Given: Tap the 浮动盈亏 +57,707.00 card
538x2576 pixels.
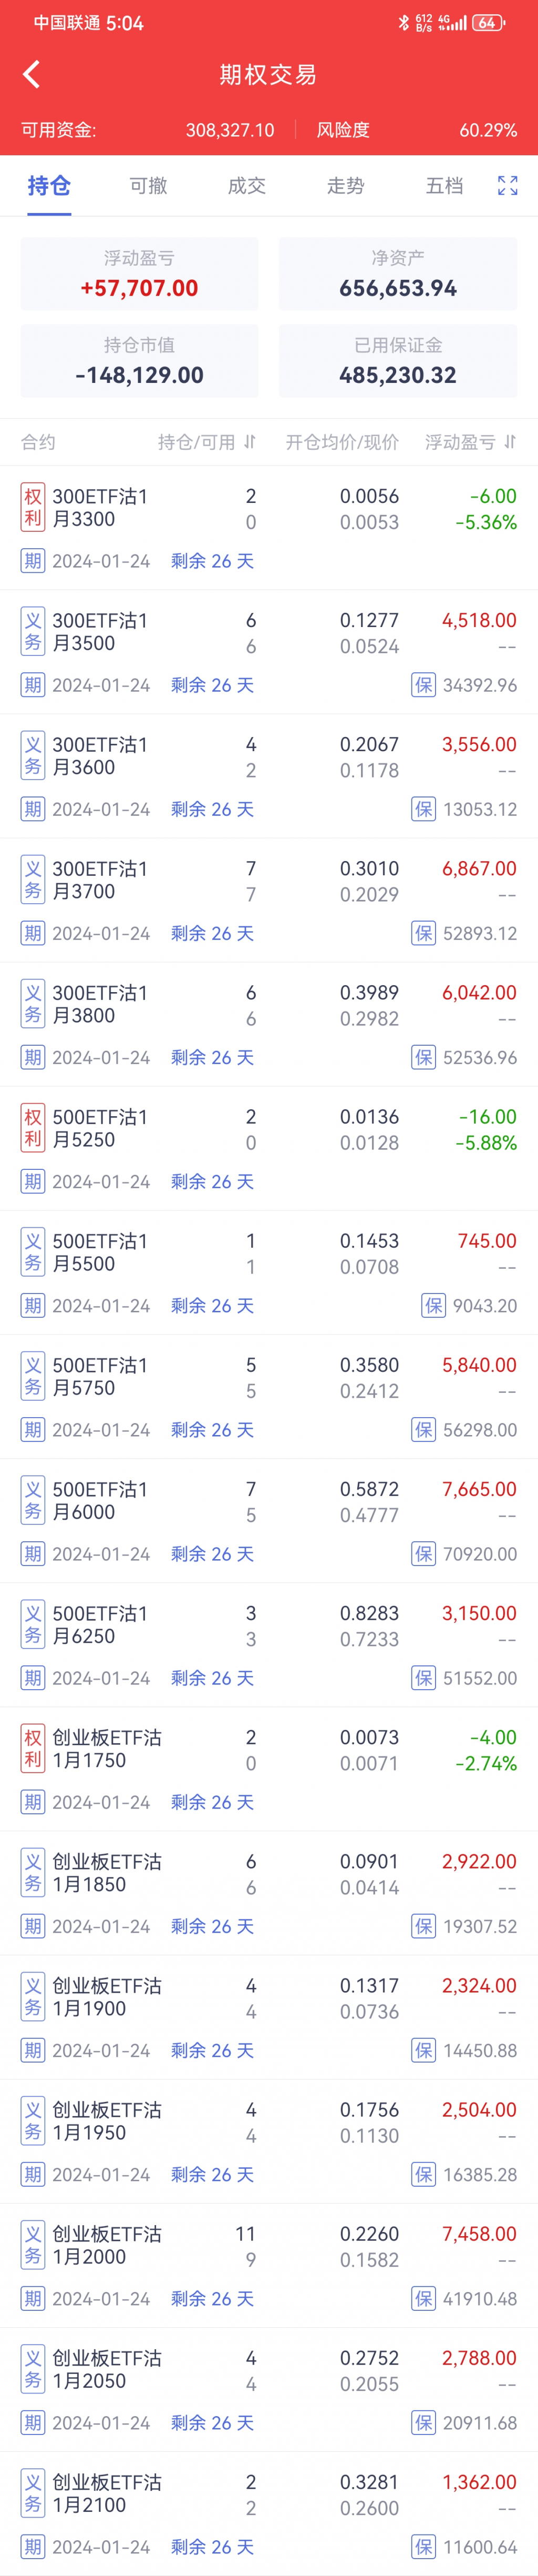Looking at the screenshot, I should tap(139, 274).
